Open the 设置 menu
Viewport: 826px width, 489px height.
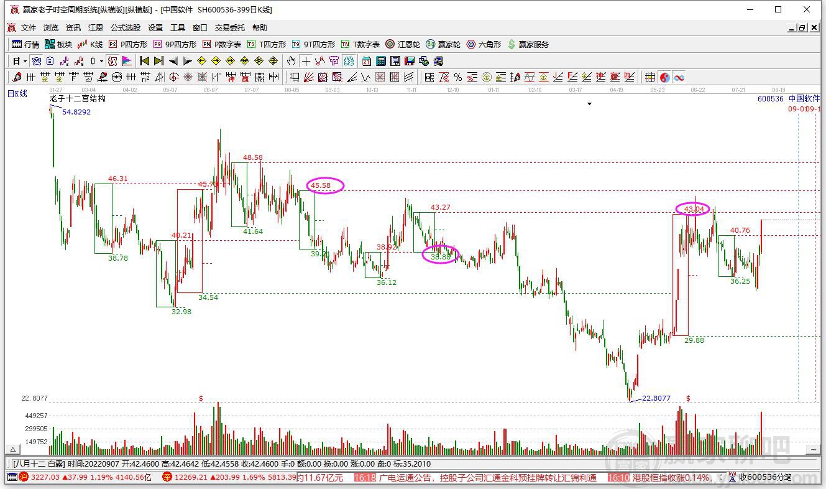coord(155,28)
